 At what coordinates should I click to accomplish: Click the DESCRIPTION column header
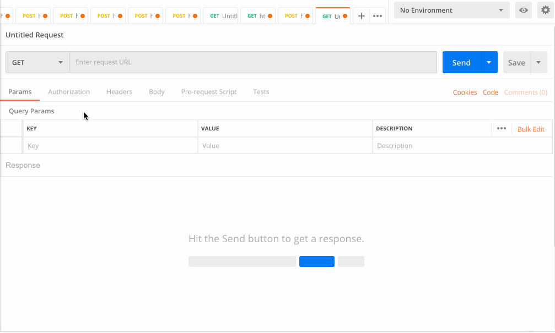click(x=394, y=128)
